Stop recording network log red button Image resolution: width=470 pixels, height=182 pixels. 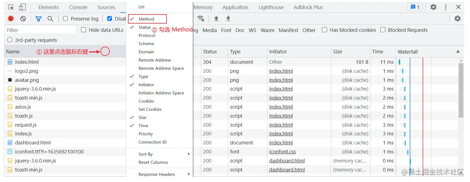(11, 19)
